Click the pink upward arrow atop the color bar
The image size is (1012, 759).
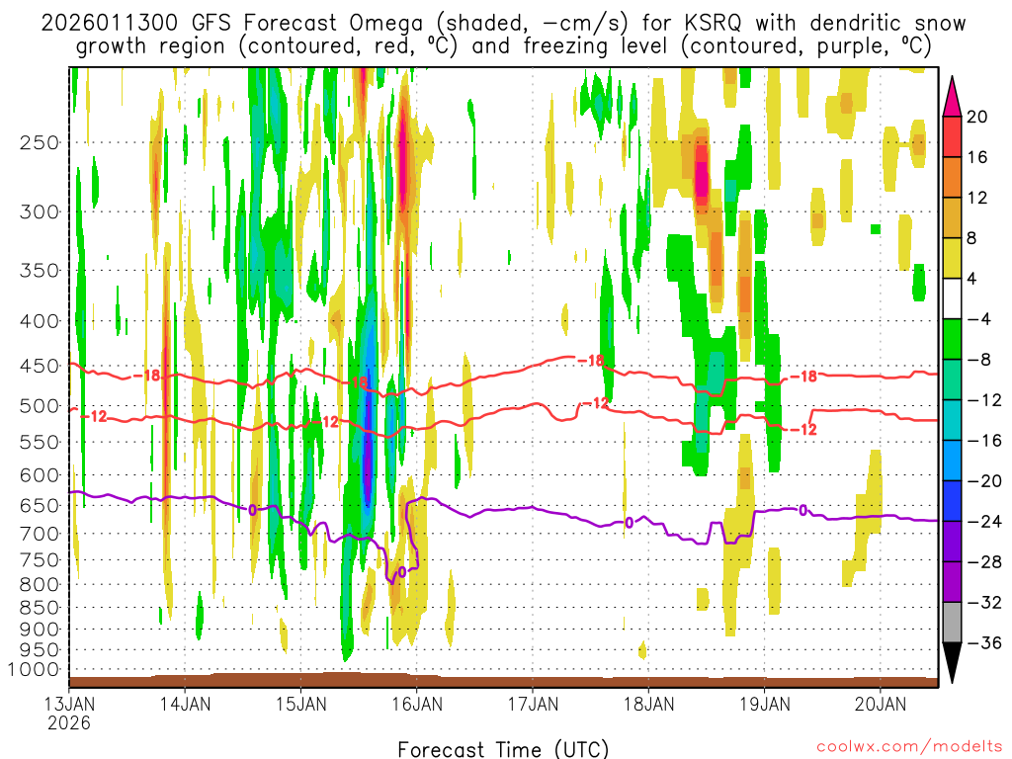[x=952, y=96]
